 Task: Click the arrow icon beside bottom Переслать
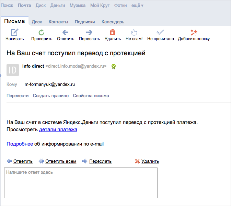(85, 161)
